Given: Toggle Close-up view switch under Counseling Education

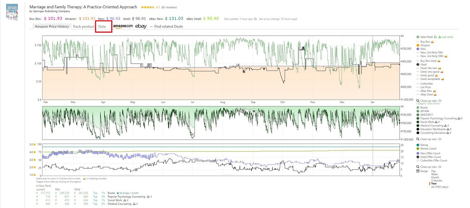Looking at the screenshot, I should [x=440, y=139].
